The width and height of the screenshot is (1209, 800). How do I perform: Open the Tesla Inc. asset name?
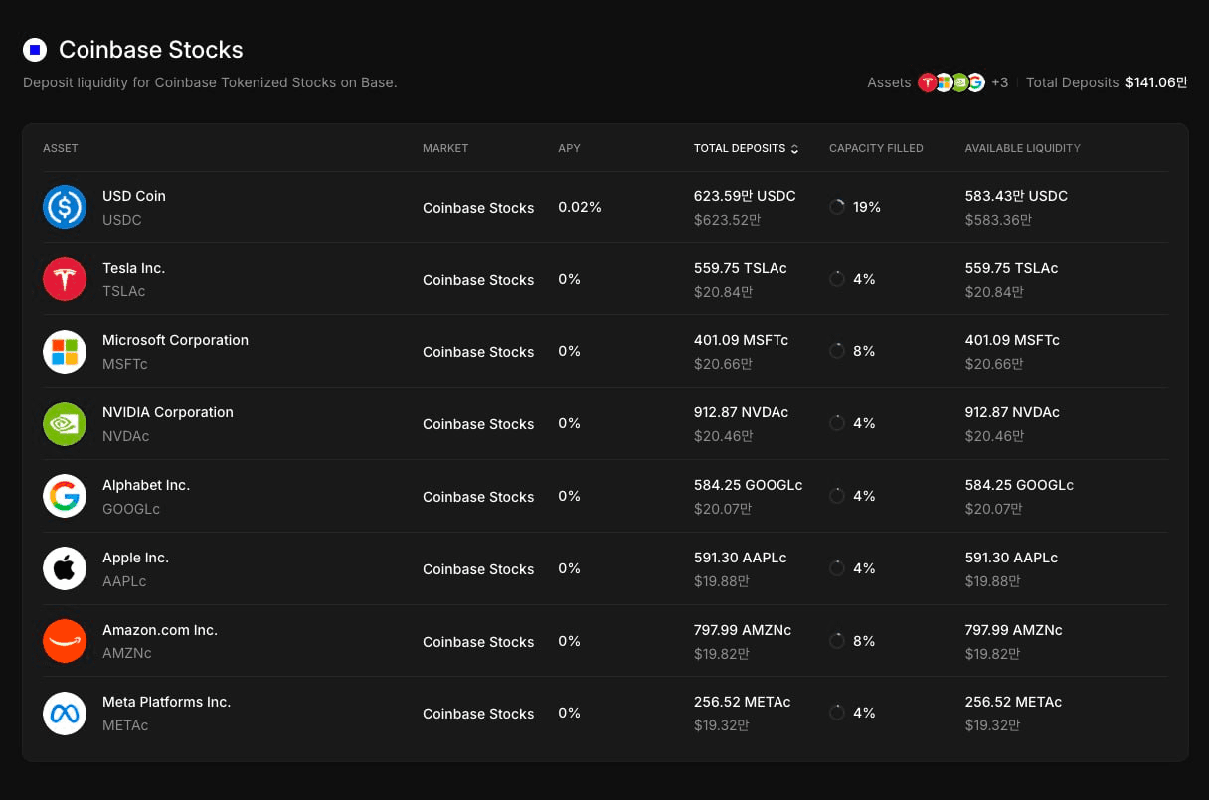click(133, 268)
